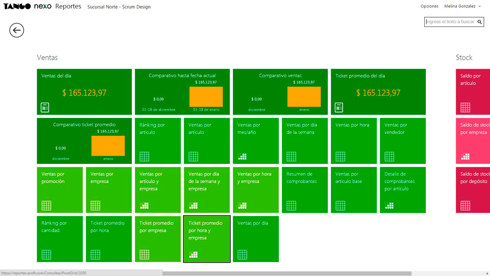Open Ventas del día report icon
490x276 pixels.
click(45, 108)
